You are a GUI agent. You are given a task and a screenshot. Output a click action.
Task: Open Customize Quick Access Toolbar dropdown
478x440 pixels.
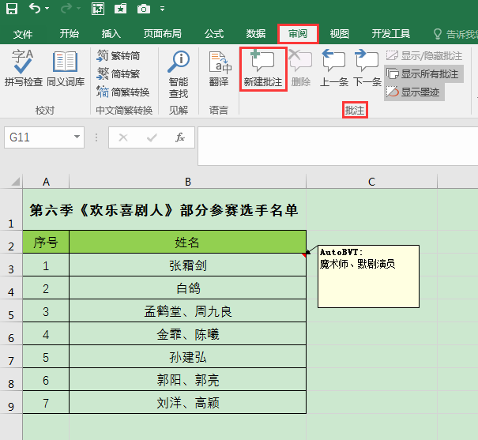coord(163,9)
